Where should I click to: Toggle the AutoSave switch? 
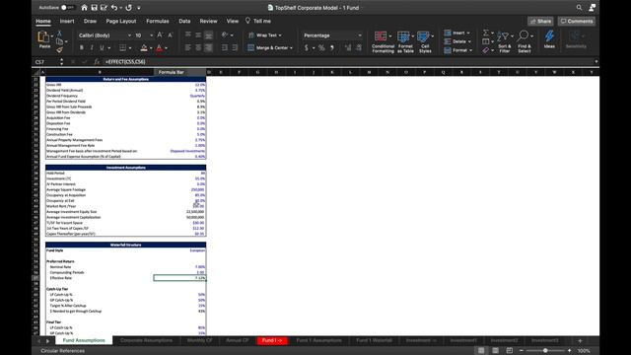[x=67, y=8]
